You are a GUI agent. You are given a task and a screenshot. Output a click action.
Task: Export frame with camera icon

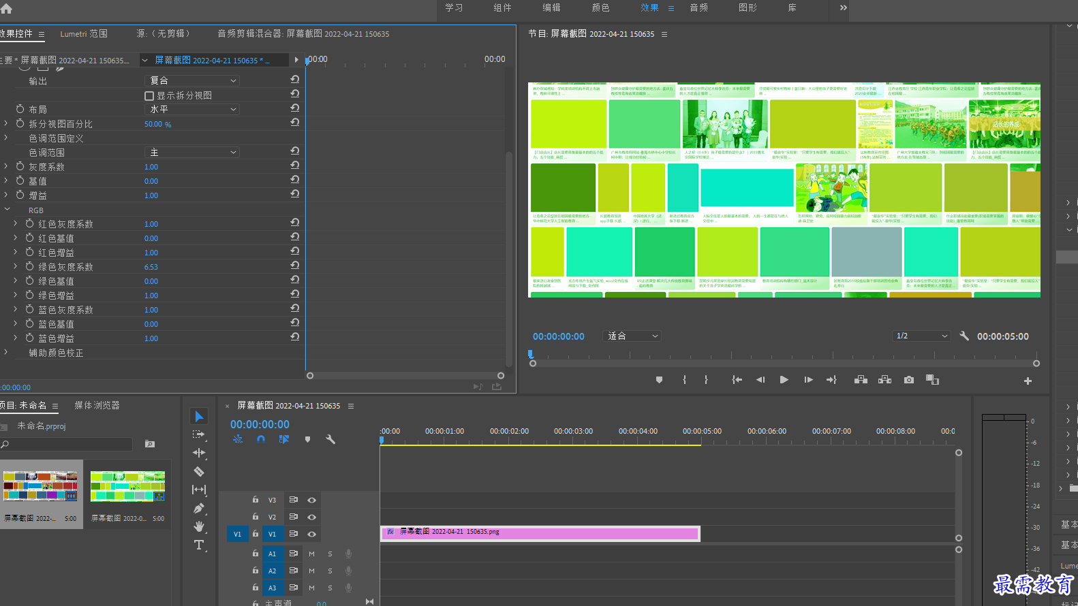pyautogui.click(x=909, y=380)
